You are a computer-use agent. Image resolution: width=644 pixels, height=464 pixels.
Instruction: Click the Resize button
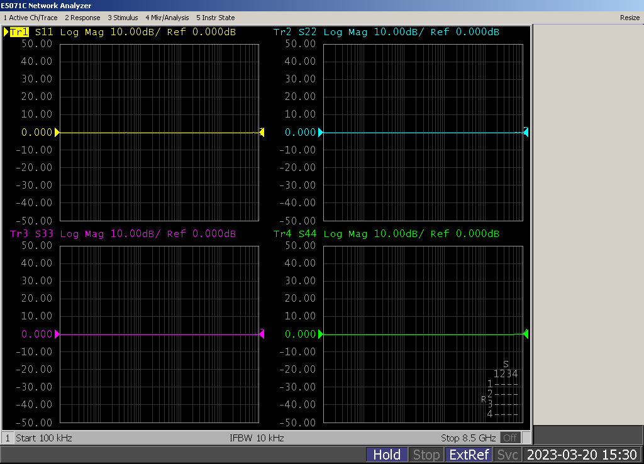[x=630, y=18]
